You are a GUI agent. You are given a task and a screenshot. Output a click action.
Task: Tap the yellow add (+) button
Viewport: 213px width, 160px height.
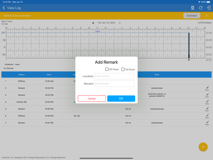point(203,147)
